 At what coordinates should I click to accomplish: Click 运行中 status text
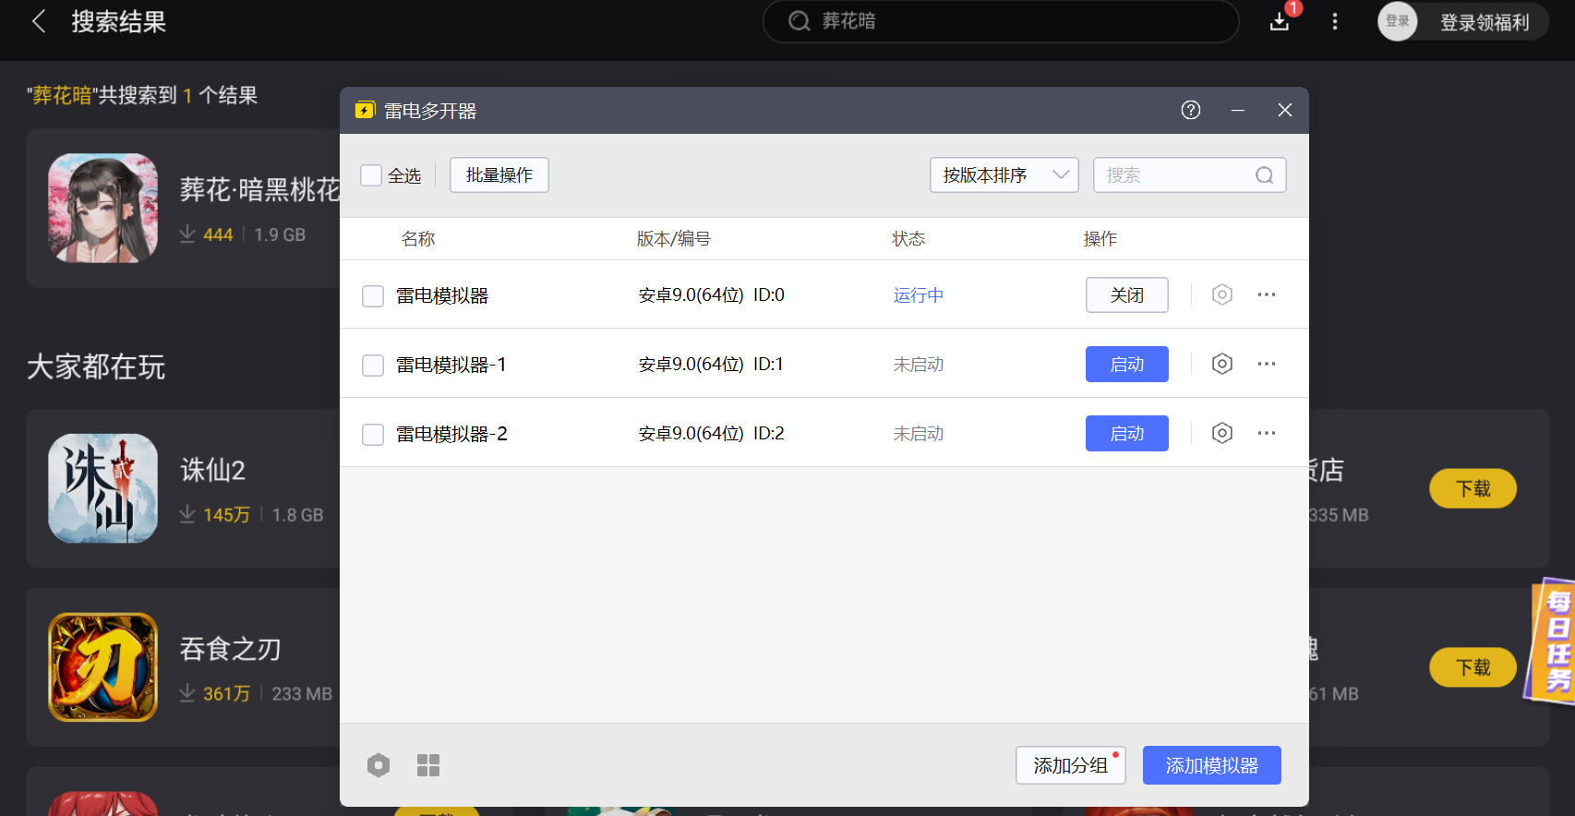[x=919, y=295]
